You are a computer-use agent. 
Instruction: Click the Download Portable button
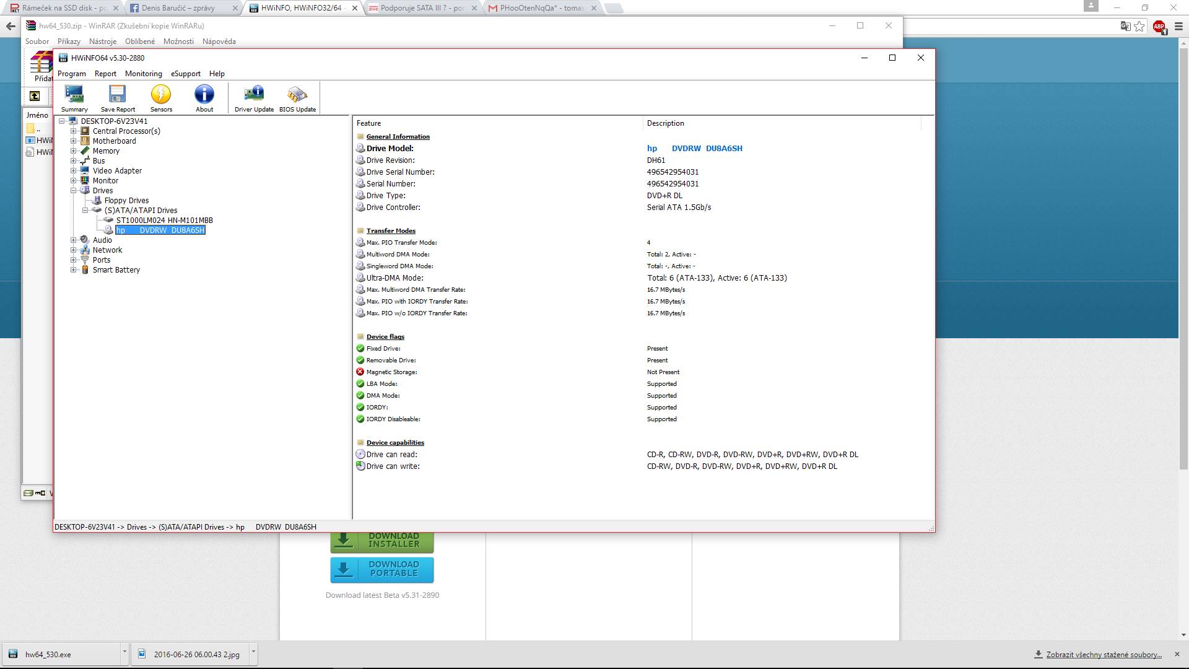pyautogui.click(x=381, y=569)
